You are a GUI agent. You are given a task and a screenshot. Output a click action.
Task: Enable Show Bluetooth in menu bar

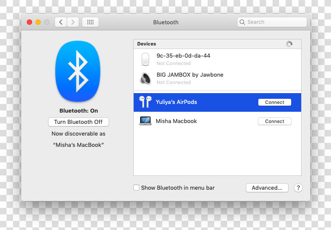(x=136, y=188)
